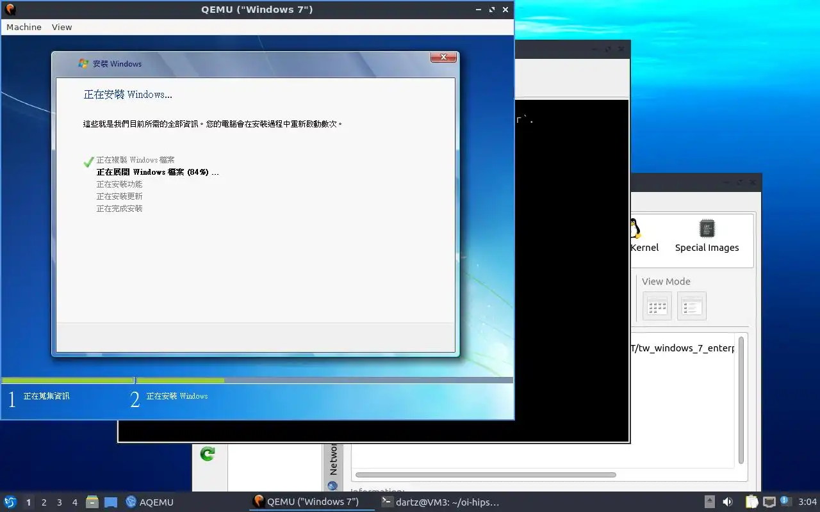Screen dimensions: 820x512
Task: Click the '正在展開 Windows 檔案 (84%)' step
Action: coord(158,172)
